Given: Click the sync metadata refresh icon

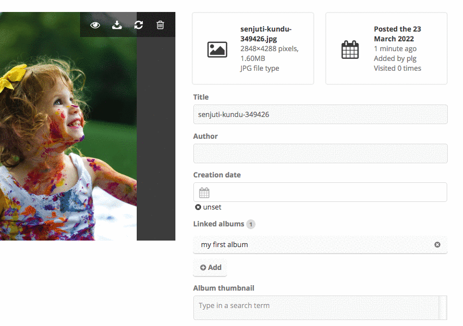Looking at the screenshot, I should click(138, 25).
